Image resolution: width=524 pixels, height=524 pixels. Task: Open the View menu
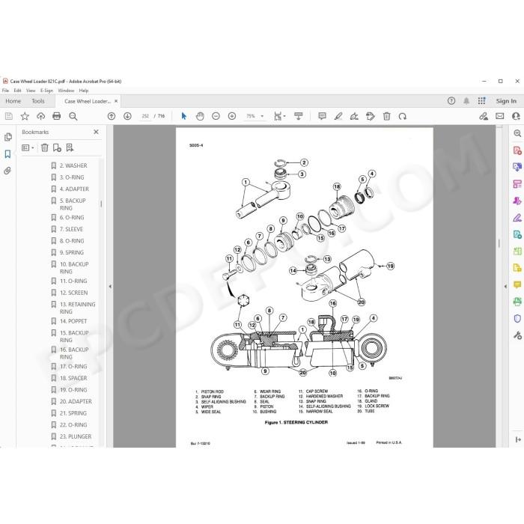[x=31, y=91]
